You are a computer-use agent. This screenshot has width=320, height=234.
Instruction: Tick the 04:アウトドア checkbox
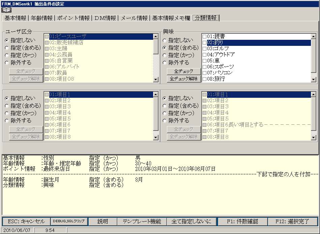point(204,55)
